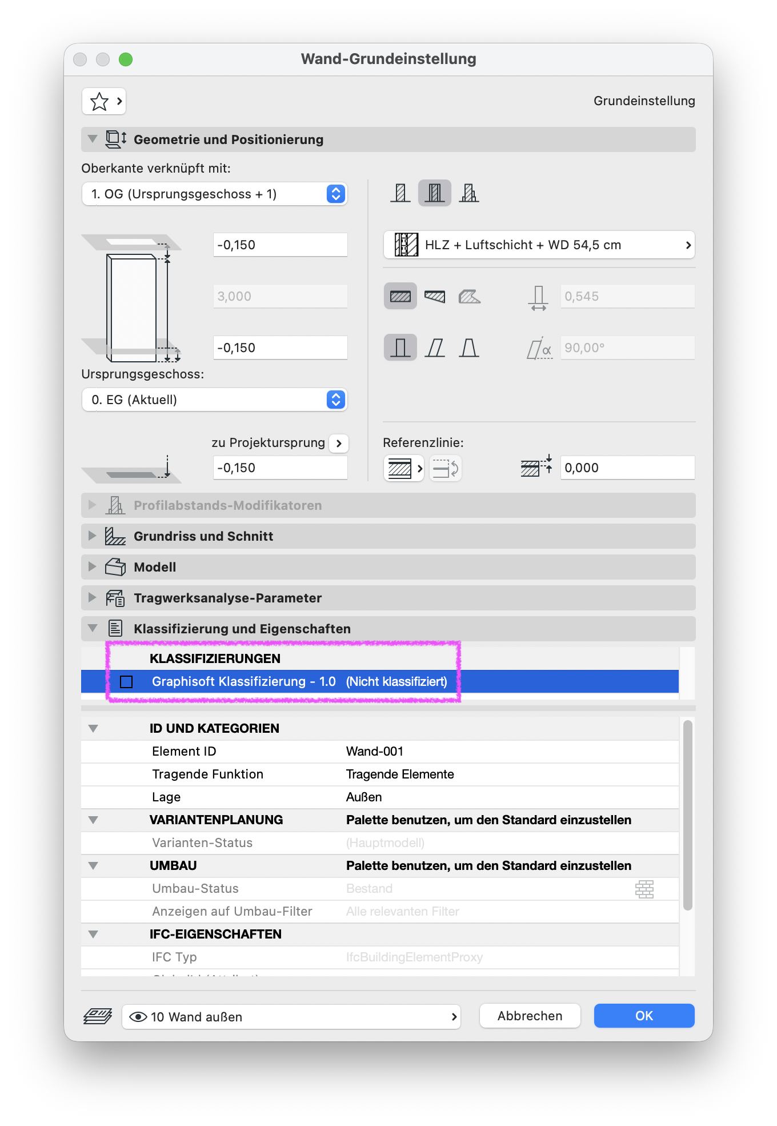Open the zu Projektursprung arrow menu

[339, 443]
